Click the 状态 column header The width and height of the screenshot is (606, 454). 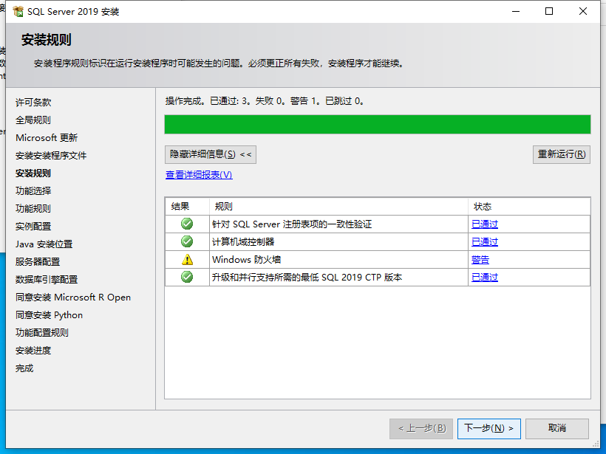529,207
